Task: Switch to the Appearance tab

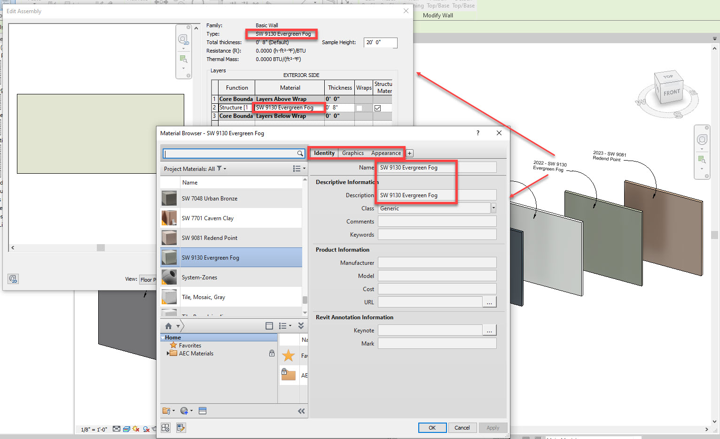Action: pos(385,153)
